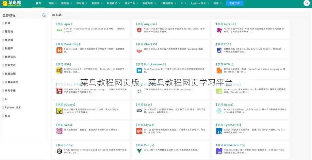312x160 pixels.
Task: Open the 【学习 React】 link
Action: point(225,105)
